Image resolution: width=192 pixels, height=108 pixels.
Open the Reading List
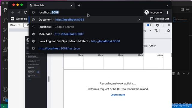pyautogui.click(x=160, y=19)
